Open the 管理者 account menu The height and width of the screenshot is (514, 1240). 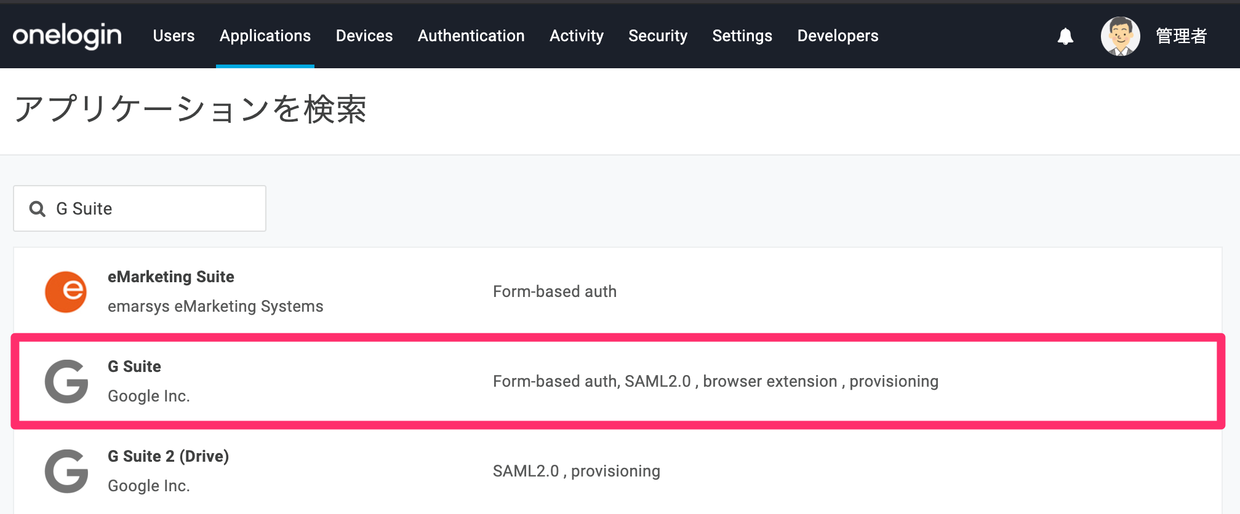click(x=1181, y=36)
